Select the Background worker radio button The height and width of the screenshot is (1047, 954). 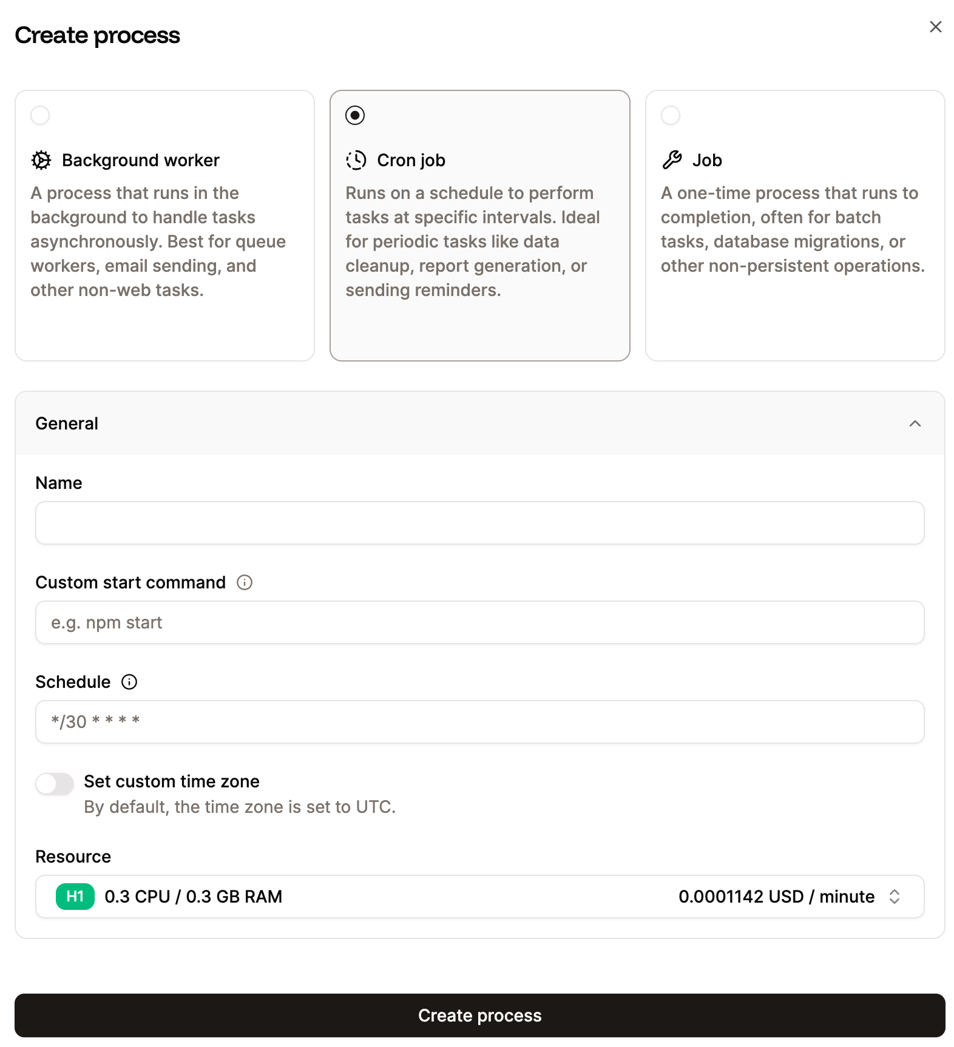point(40,115)
